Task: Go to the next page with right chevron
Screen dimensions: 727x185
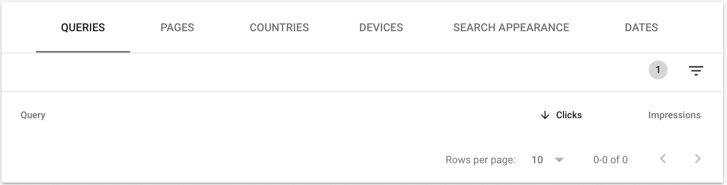Action: [x=698, y=159]
